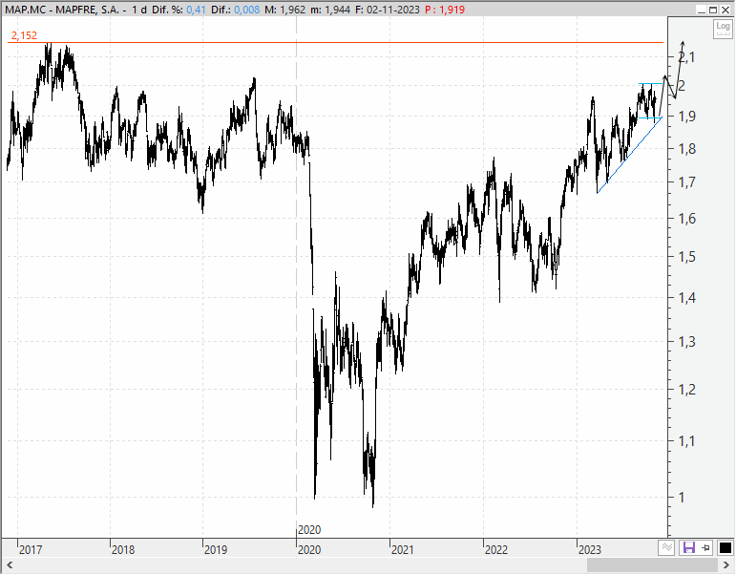The image size is (736, 575).
Task: Click the 1,1 price axis label
Action: click(x=687, y=441)
